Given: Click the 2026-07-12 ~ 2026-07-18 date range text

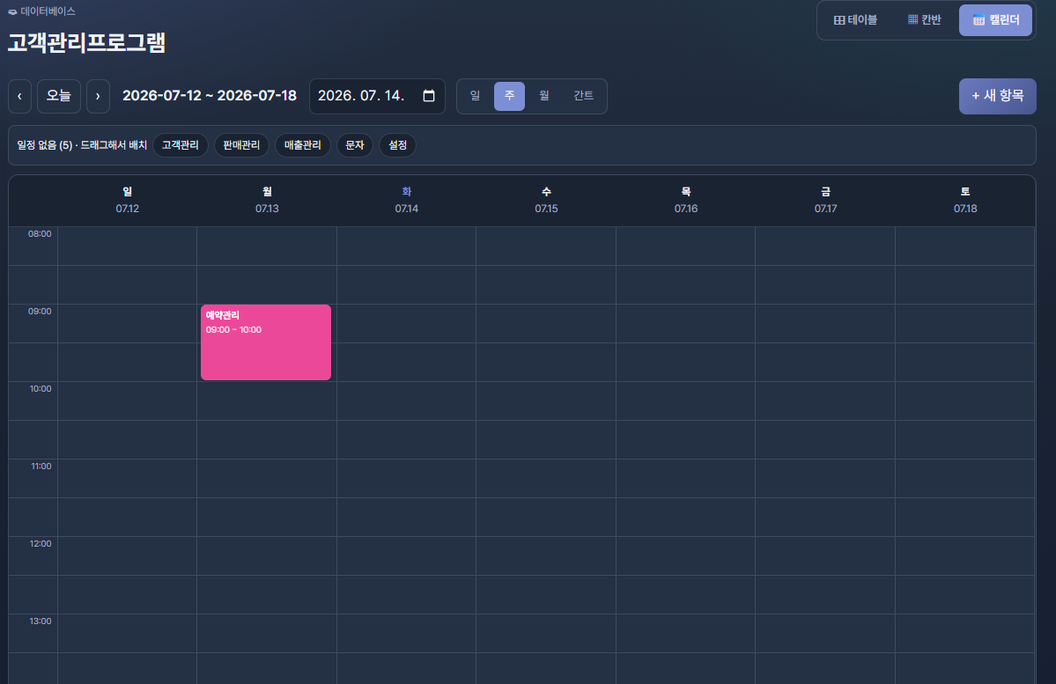Looking at the screenshot, I should point(210,96).
